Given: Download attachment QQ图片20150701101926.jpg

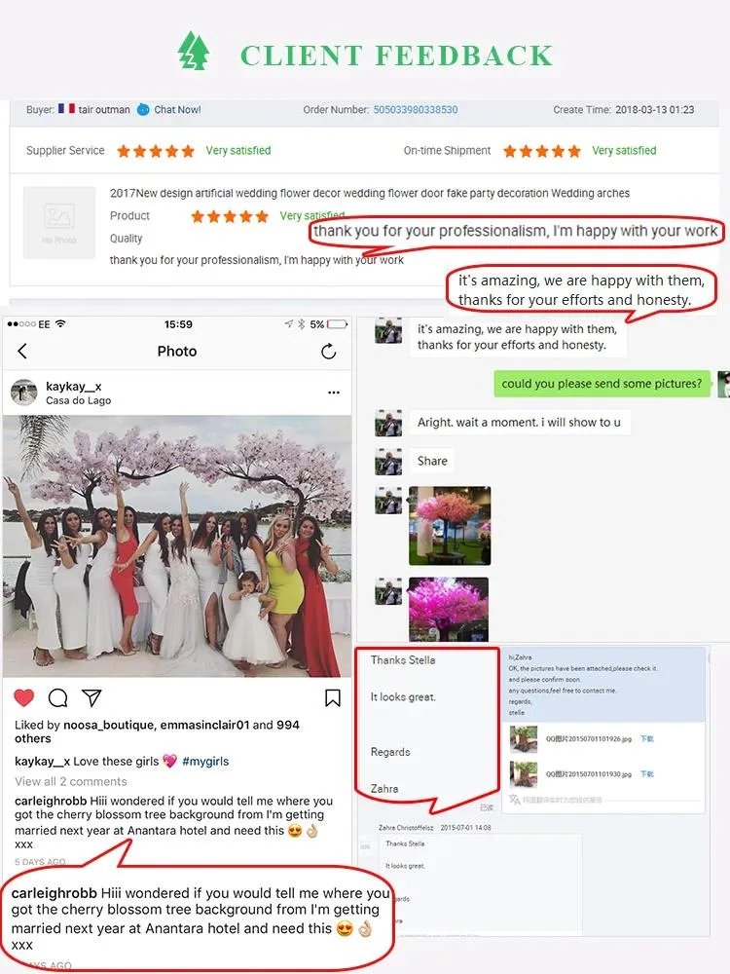Looking at the screenshot, I should pyautogui.click(x=647, y=738).
